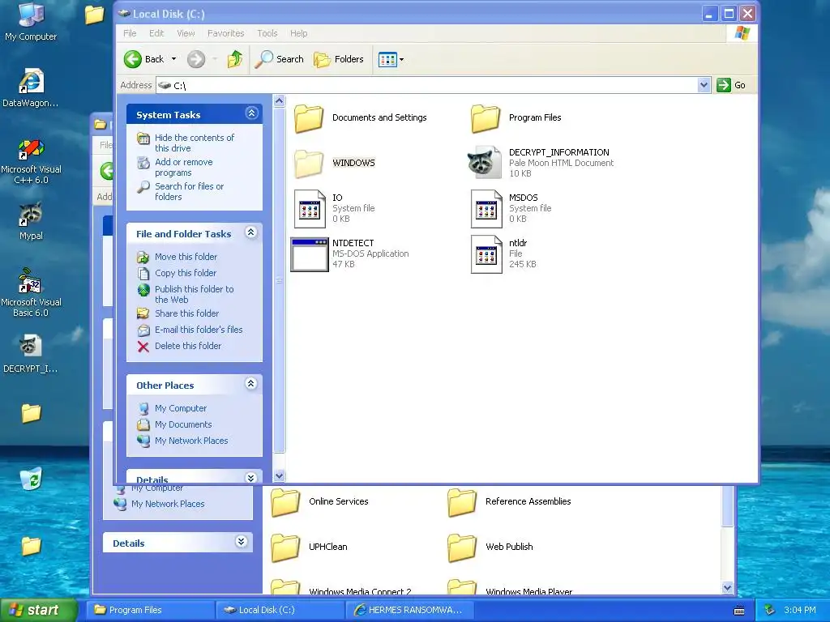Go to My Documents in Other Places
The height and width of the screenshot is (622, 830).
(183, 424)
